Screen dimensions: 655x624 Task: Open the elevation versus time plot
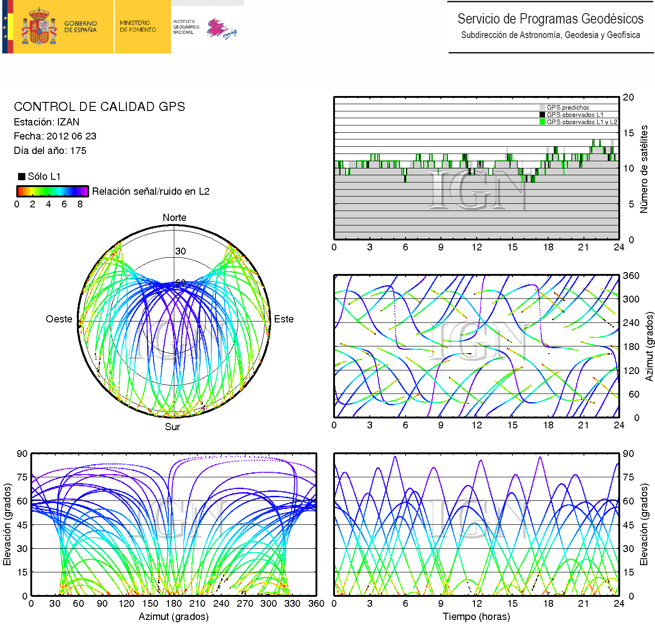click(x=476, y=524)
